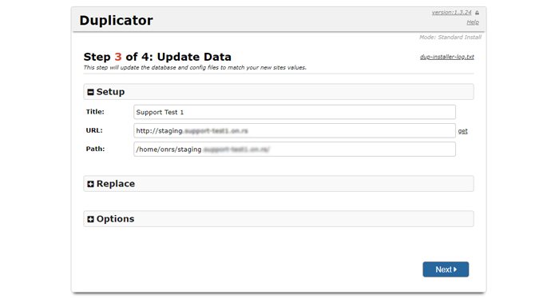Click the 'Title:' field label
Viewport: 559px width, 299px height.
(x=95, y=112)
